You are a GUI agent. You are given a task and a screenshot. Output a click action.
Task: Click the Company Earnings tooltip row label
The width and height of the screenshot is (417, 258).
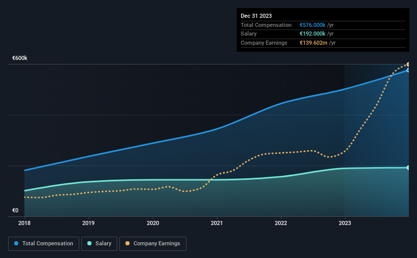click(264, 43)
